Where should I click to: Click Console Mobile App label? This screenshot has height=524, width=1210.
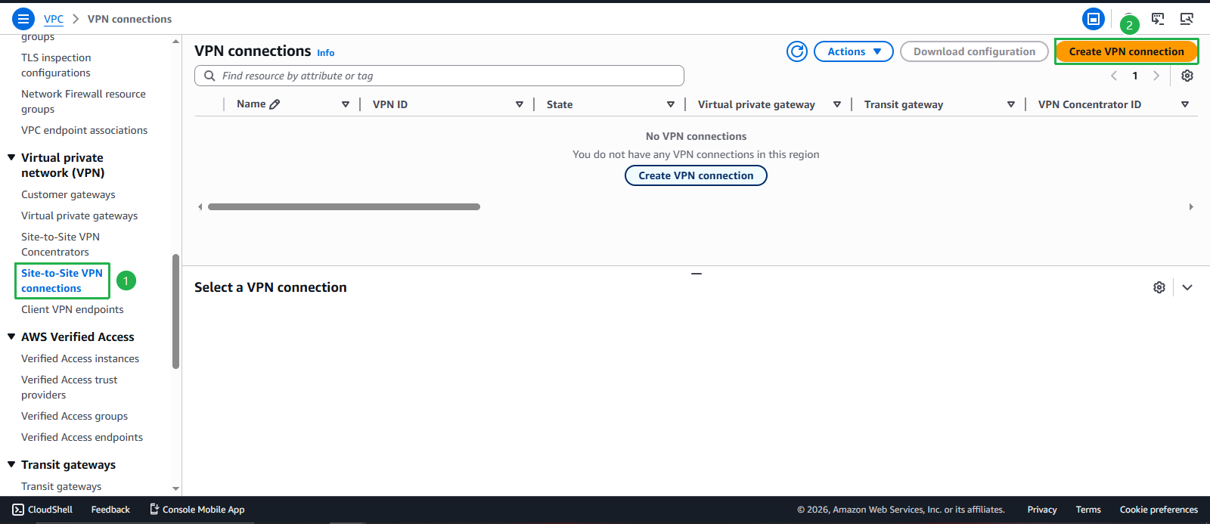click(x=203, y=510)
